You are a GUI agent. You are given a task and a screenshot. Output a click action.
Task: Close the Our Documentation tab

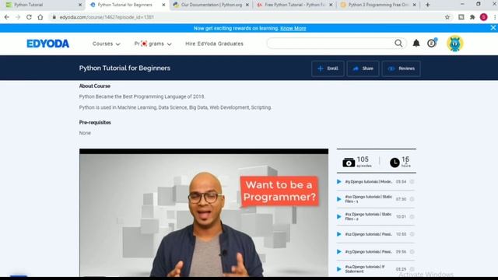247,5
